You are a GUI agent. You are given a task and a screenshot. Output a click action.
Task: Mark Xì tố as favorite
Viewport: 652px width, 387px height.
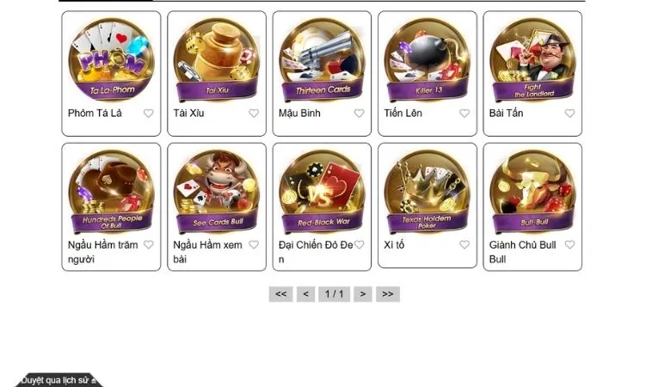(464, 245)
